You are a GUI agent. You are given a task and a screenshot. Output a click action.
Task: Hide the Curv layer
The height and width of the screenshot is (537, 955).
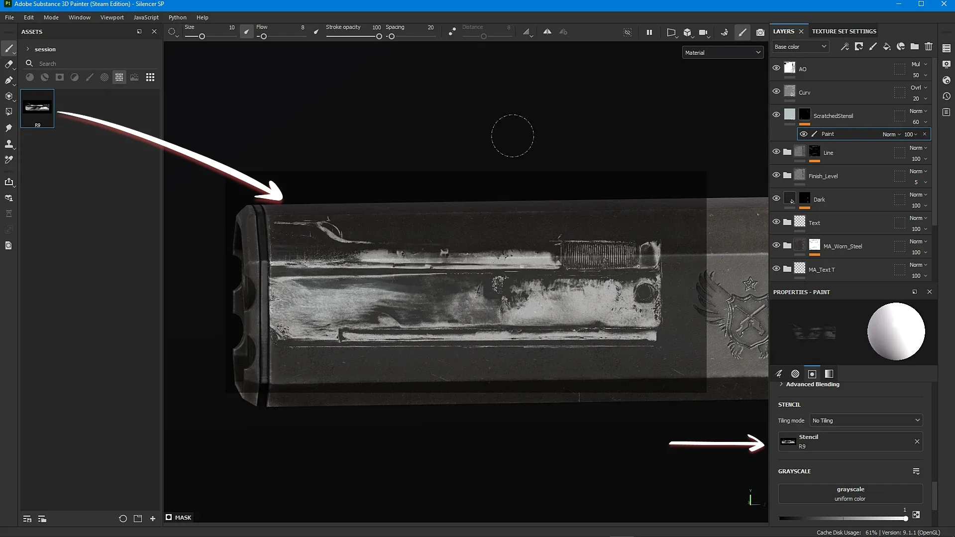point(776,92)
